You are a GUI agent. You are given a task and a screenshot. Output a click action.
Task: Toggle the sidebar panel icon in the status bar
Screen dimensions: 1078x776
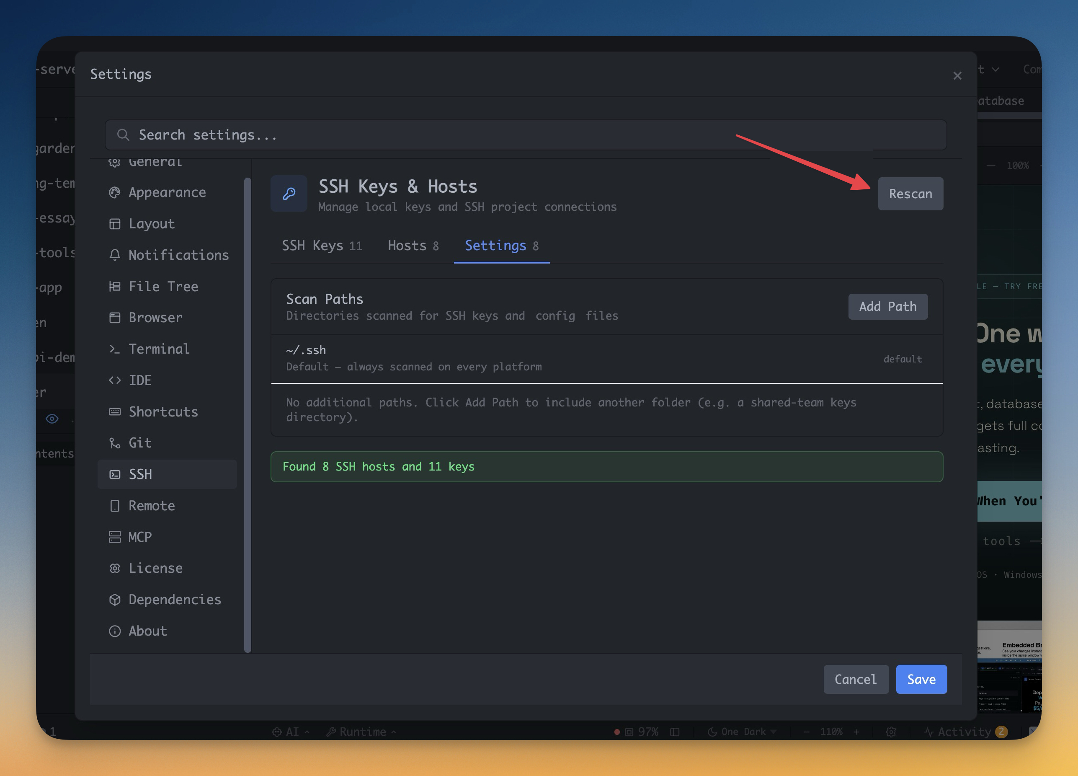point(674,732)
